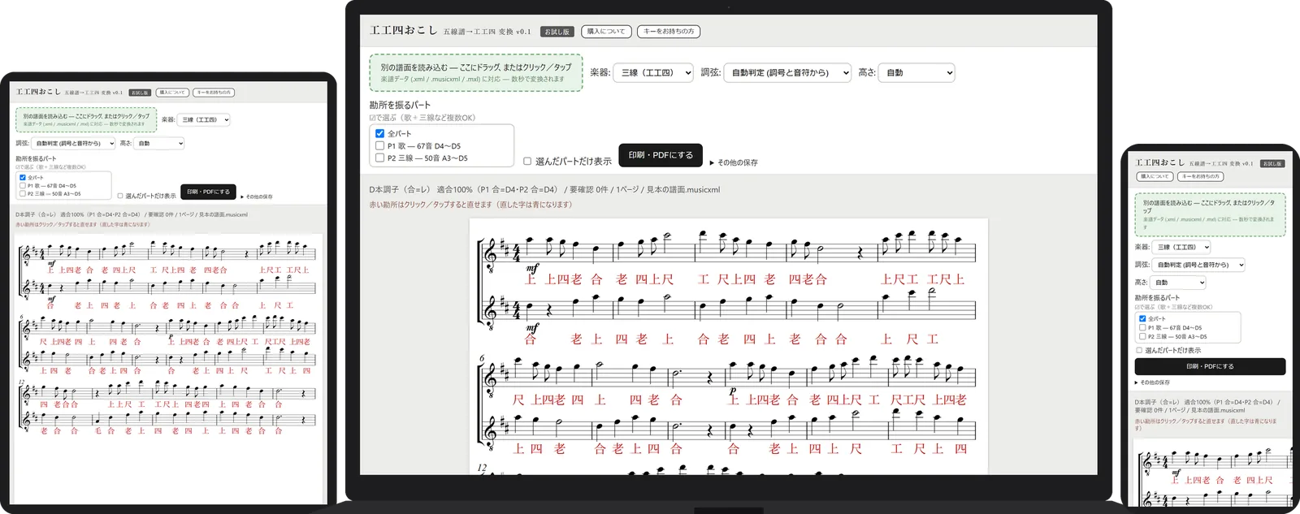Open the 高さ dropdown on the phone screen
1300x514 pixels.
coord(1178,283)
